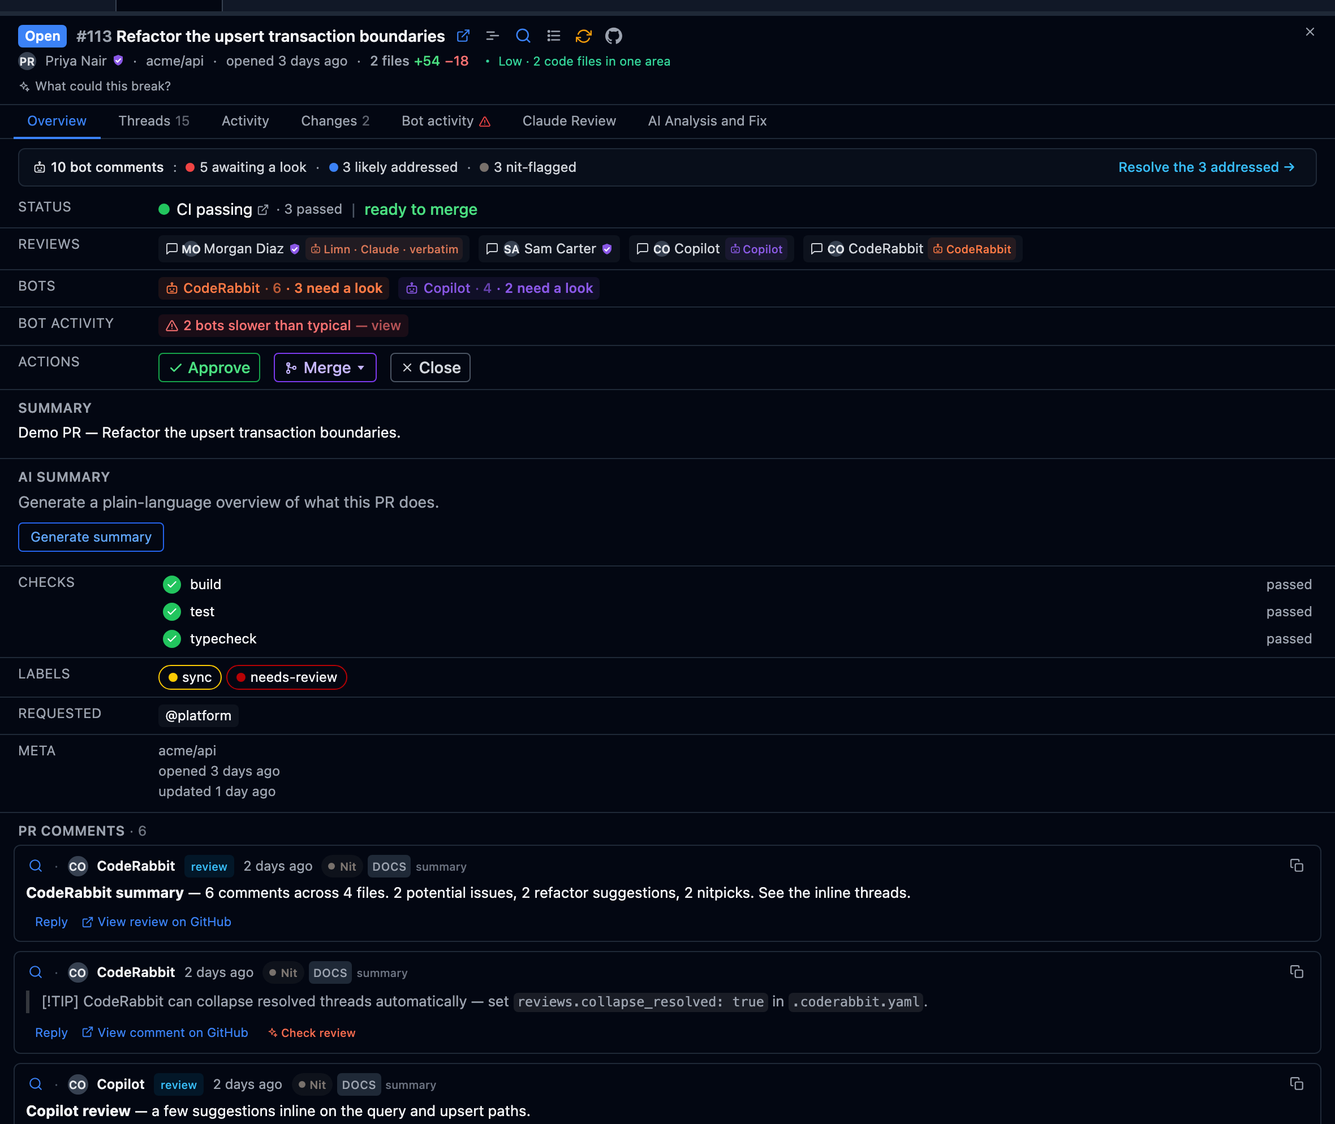Filter by '3 likely addressed'
Image resolution: width=1335 pixels, height=1124 pixels.
pos(393,167)
